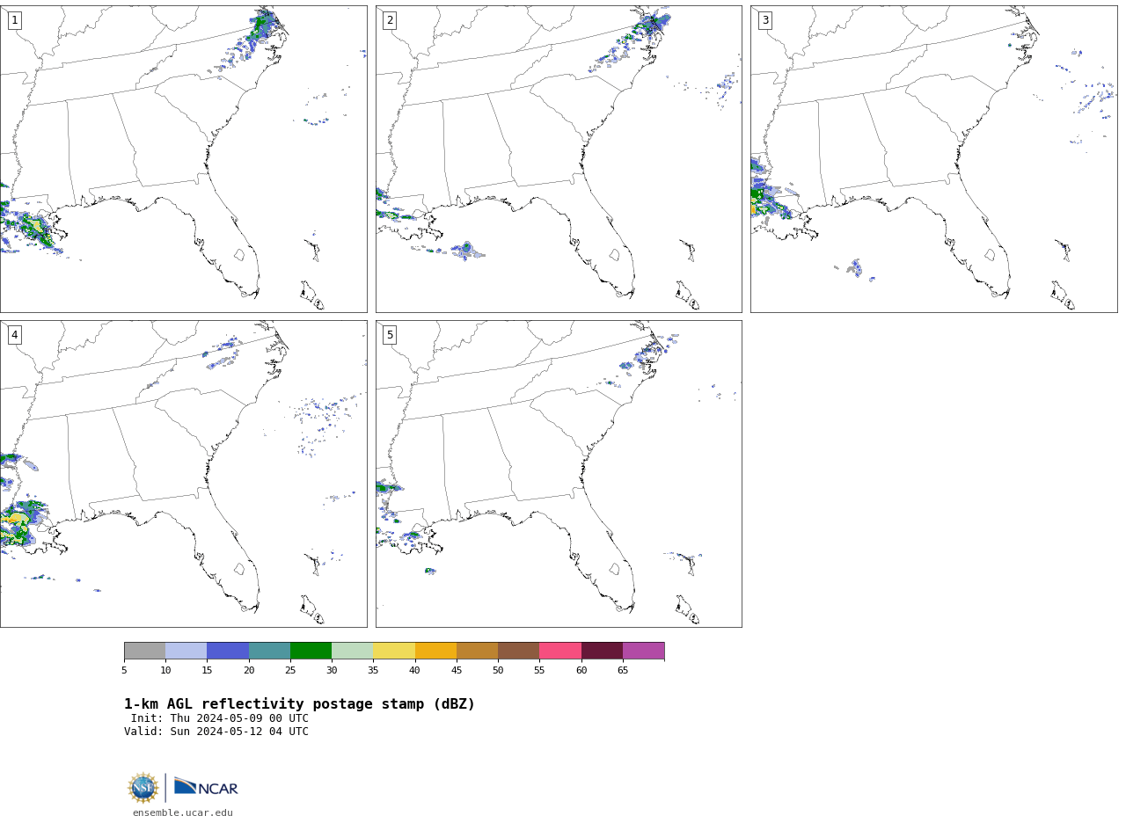Click the 1-km AGL reflectivity title
Image resolution: width=1126 pixels, height=823 pixels.
(x=299, y=704)
